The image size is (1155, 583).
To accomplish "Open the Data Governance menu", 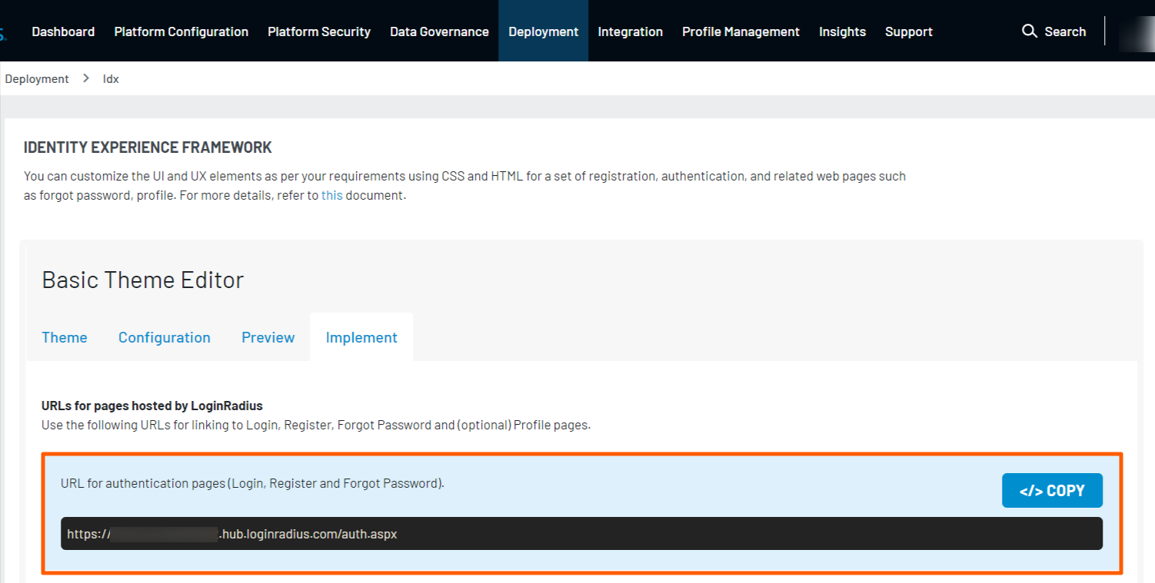I will [x=439, y=31].
